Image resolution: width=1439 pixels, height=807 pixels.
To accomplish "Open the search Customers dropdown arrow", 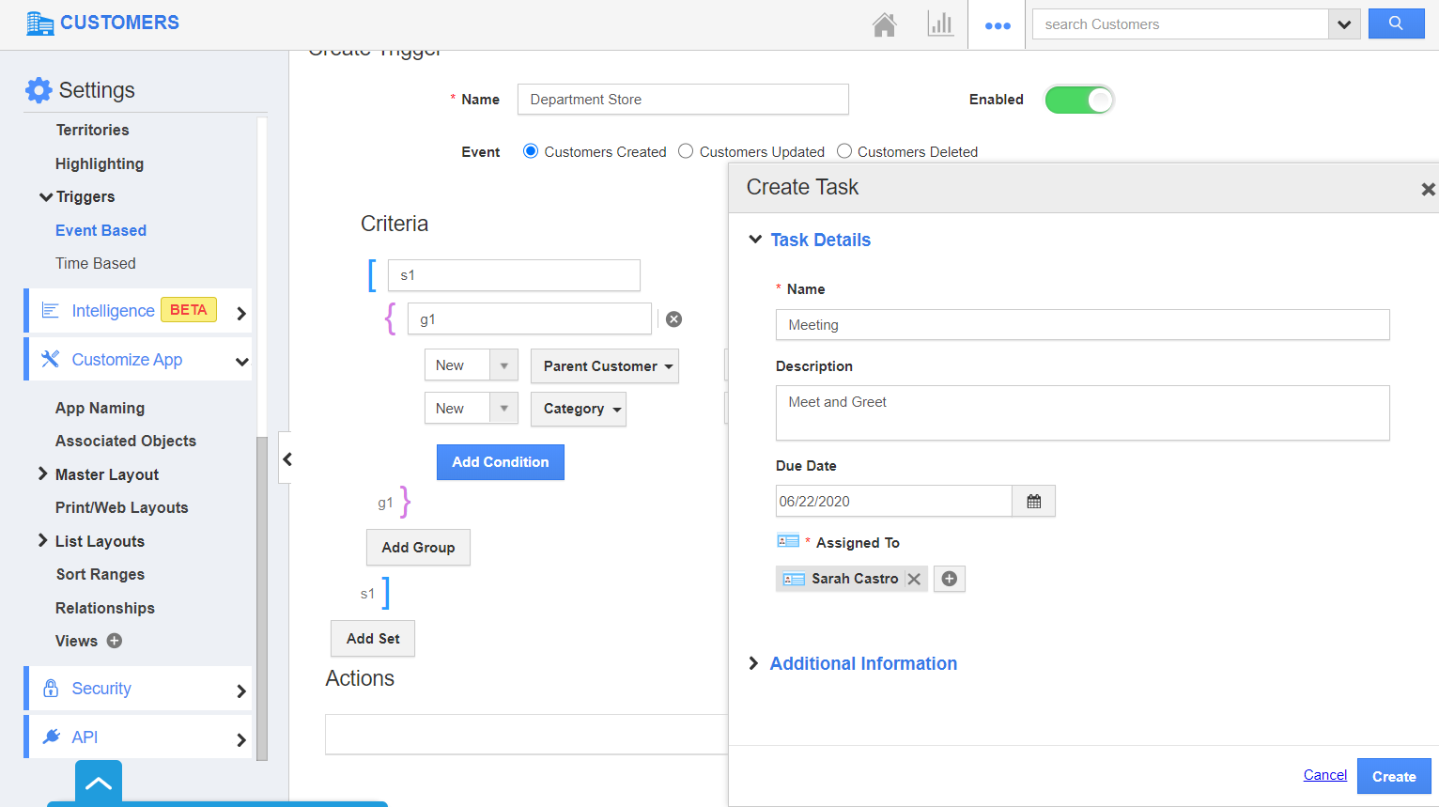I will pos(1344,24).
